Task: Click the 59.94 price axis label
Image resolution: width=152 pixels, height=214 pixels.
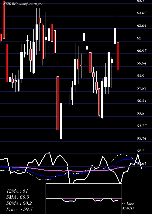Action: point(142,63)
